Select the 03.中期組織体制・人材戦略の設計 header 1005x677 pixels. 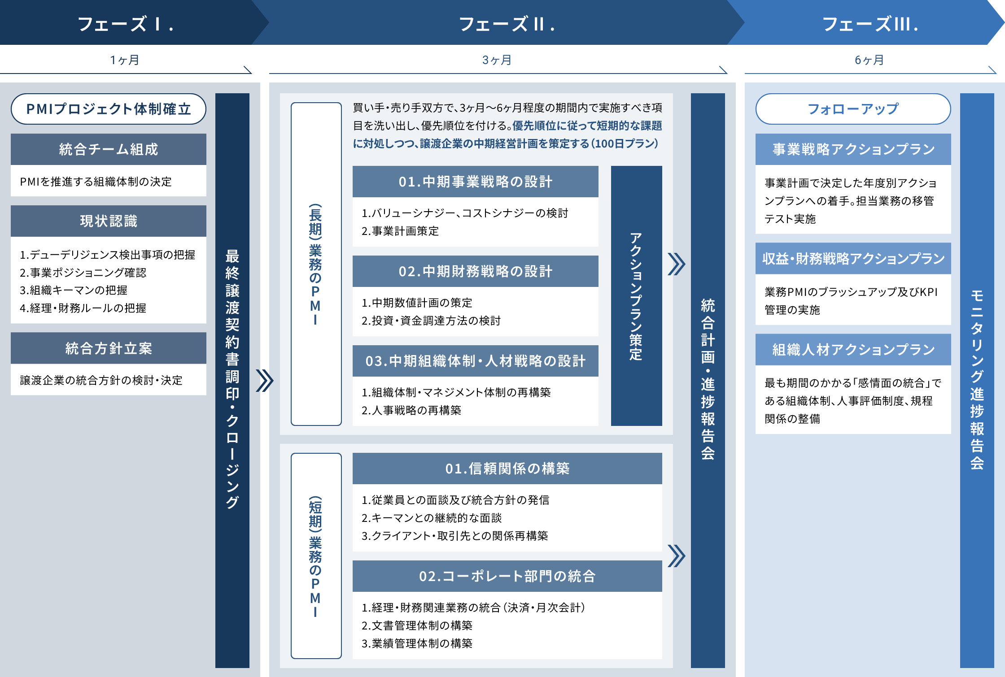pyautogui.click(x=476, y=361)
